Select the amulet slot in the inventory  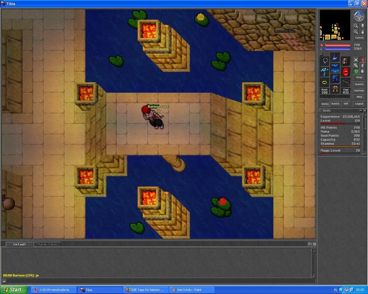click(x=325, y=61)
